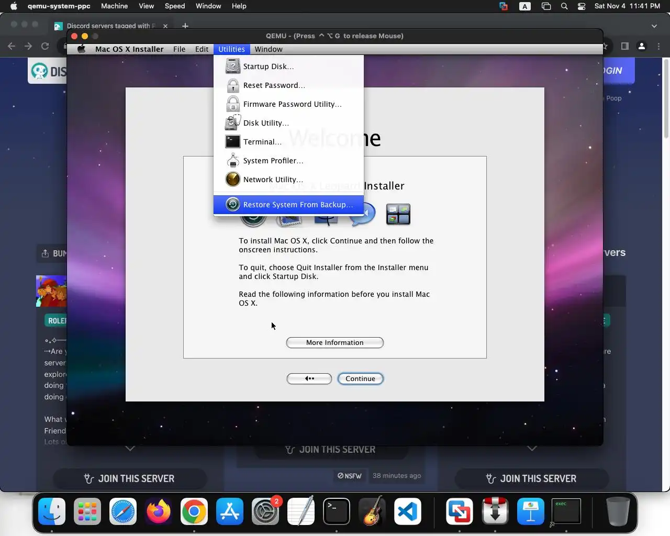Launch Disk Utility from the menu
Screen dimensions: 670x536
tap(288, 123)
